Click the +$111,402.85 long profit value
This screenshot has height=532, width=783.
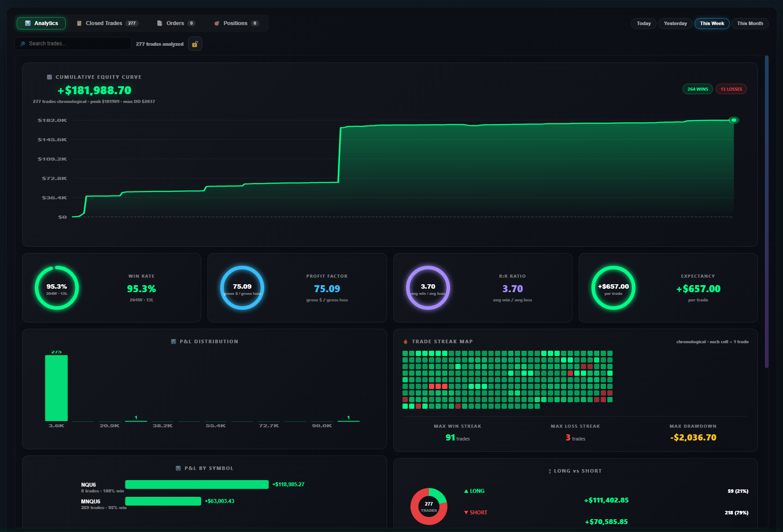pos(606,500)
